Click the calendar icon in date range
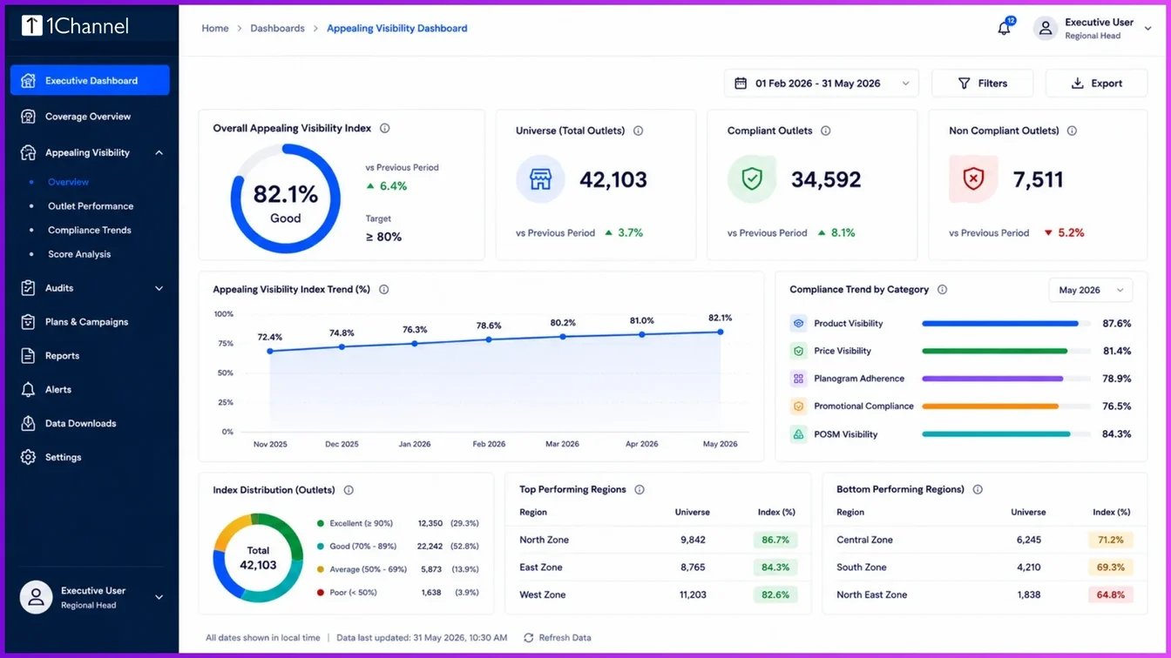The height and width of the screenshot is (658, 1171). 741,84
